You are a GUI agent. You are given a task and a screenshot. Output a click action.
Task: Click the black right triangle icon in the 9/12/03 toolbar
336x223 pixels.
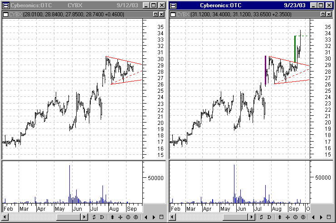click(154, 217)
